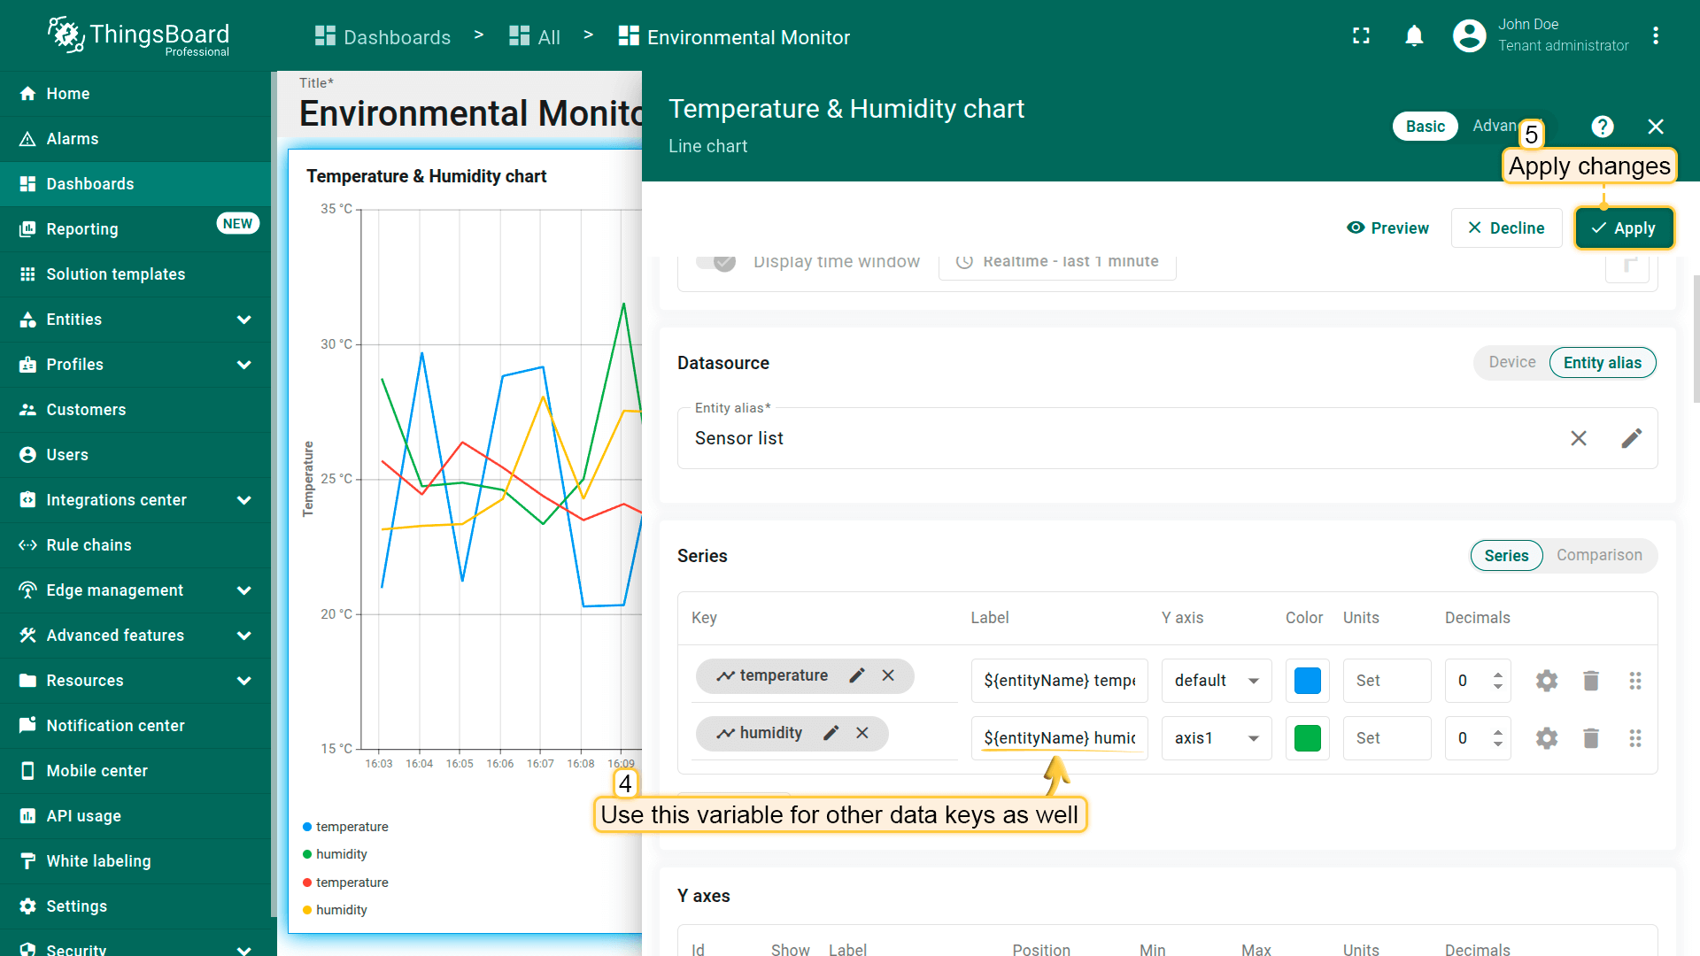
Task: Click the humidity row drag handle
Action: [x=1634, y=738]
